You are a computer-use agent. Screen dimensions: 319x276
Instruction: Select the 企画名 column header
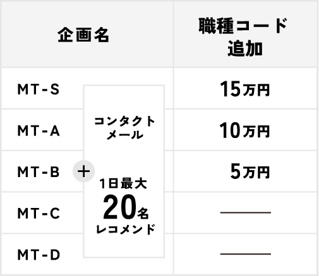coord(83,35)
